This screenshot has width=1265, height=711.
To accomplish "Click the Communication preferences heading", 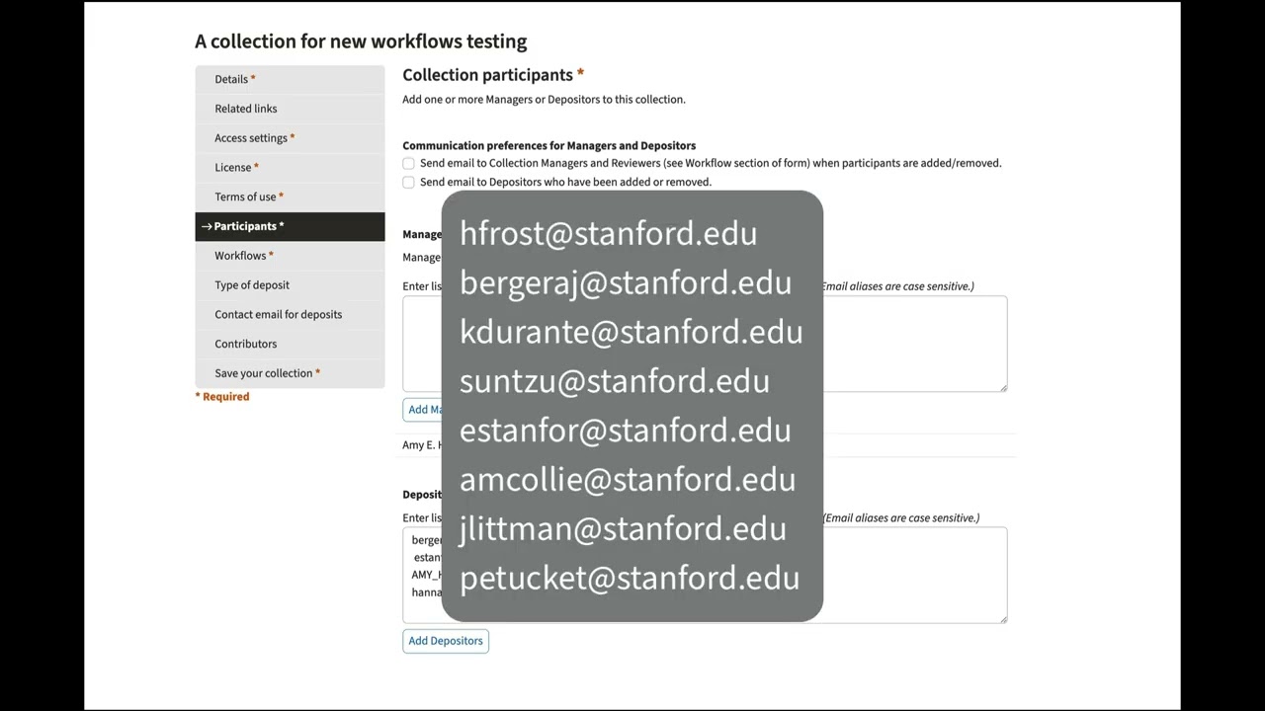I will click(549, 145).
